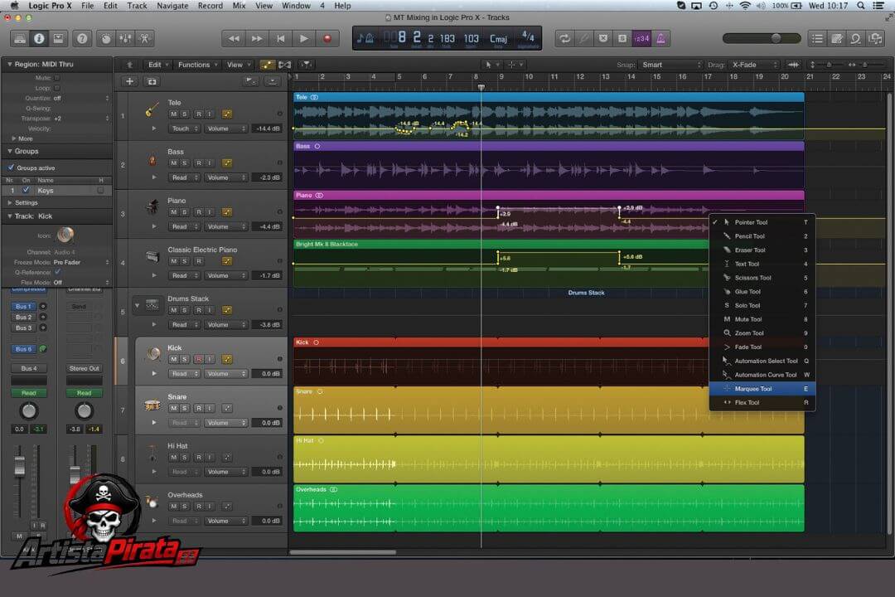Open the View dropdown in tracks area
This screenshot has width=895, height=597.
pos(239,66)
